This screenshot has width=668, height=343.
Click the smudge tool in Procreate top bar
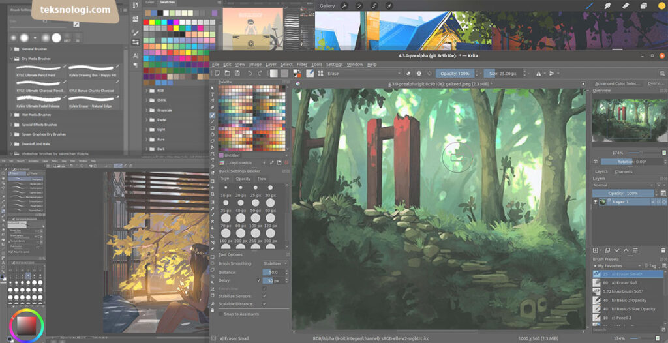(608, 6)
